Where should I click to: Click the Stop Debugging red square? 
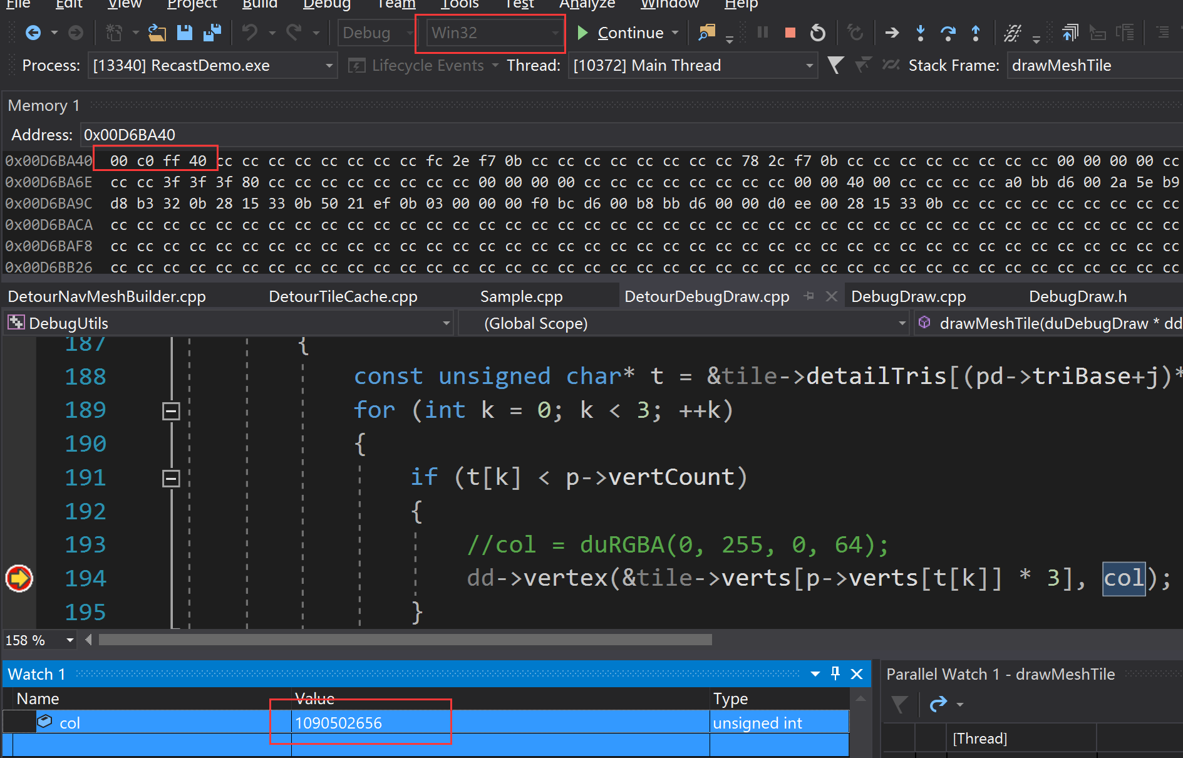pyautogui.click(x=790, y=33)
